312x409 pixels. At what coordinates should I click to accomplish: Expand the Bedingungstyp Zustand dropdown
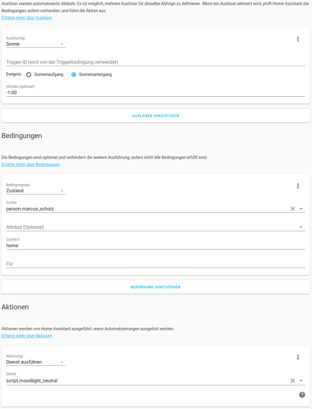36,191
